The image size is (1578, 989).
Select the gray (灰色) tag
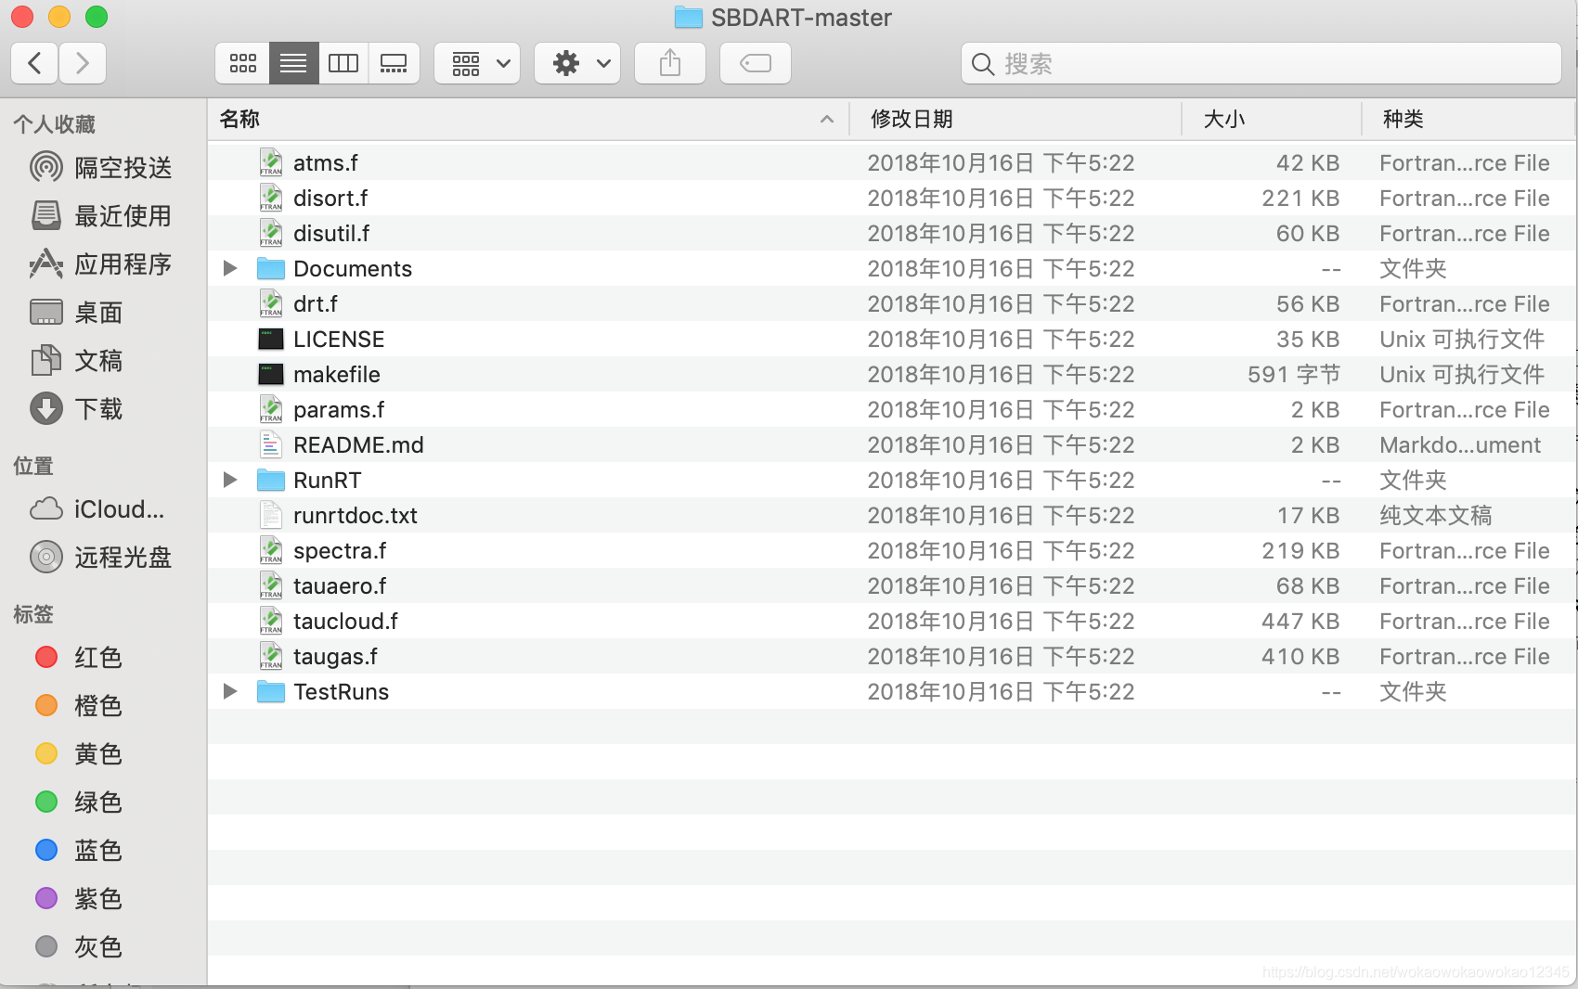[79, 947]
